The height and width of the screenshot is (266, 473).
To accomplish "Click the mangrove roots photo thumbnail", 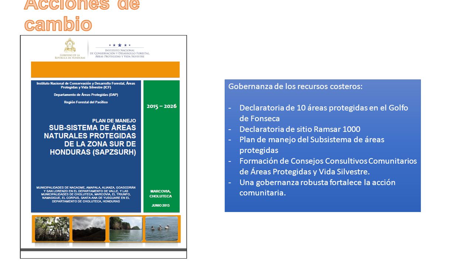I will (x=52, y=229).
